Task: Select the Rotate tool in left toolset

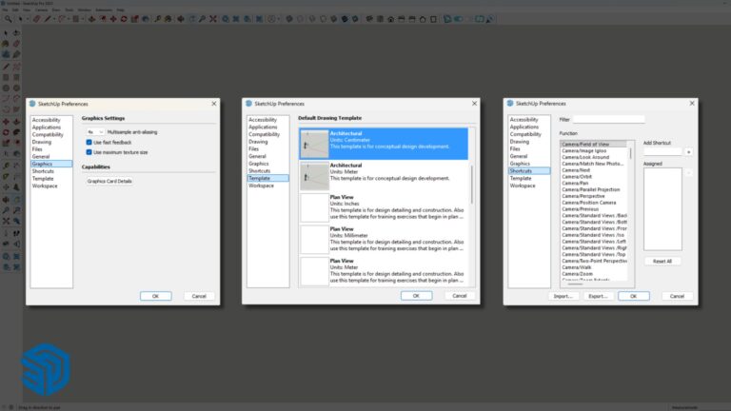Action: tap(6, 132)
